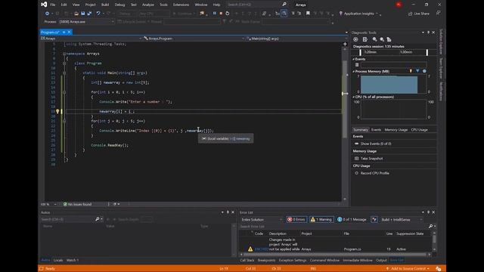This screenshot has height=272, width=484.
Task: Pause debugging with Break All icon
Action: [215, 14]
